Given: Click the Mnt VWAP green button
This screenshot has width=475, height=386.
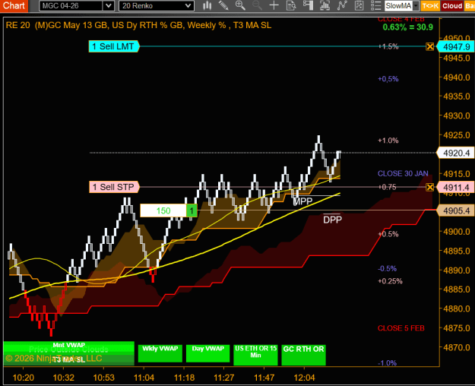Looking at the screenshot, I should point(68,345).
